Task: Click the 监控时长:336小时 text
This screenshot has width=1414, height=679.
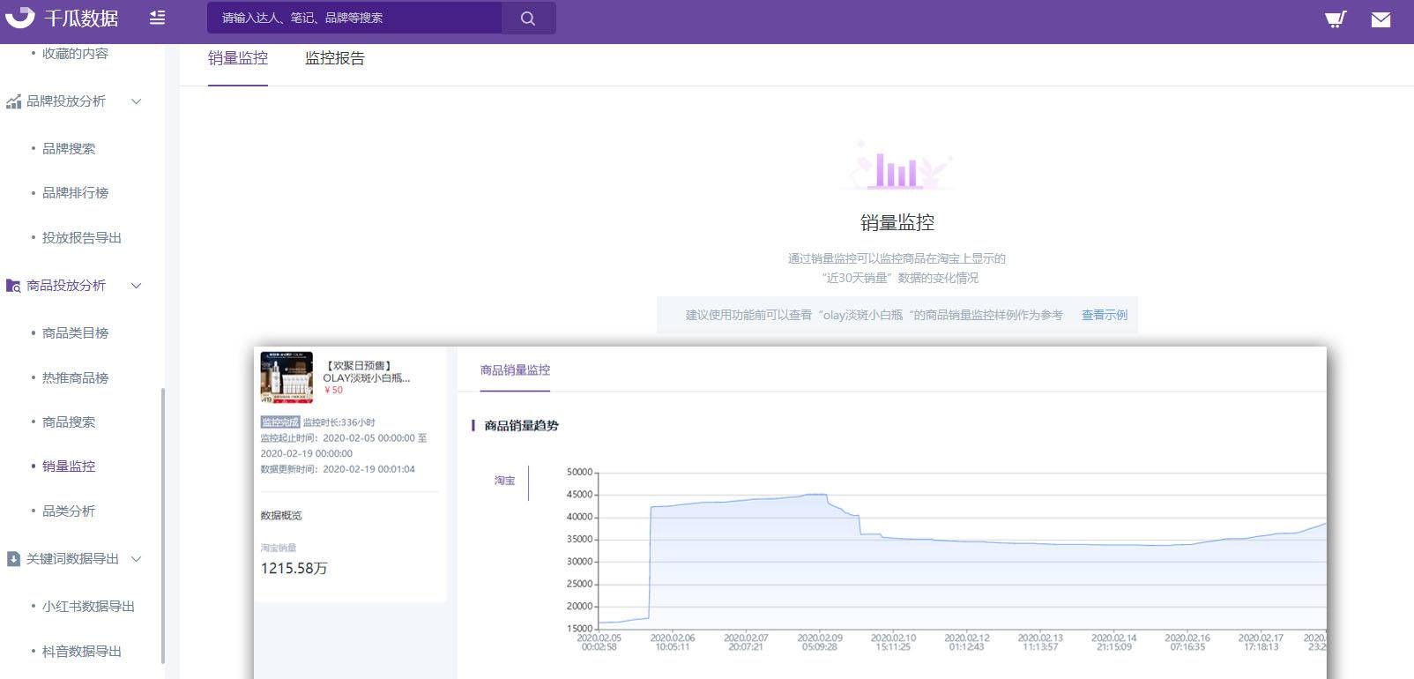Action: 339,422
